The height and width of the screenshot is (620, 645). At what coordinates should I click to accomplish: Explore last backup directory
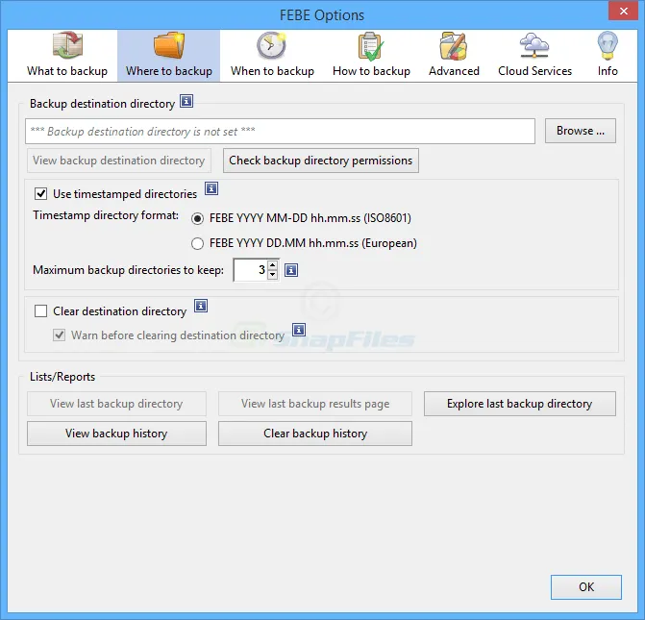520,404
